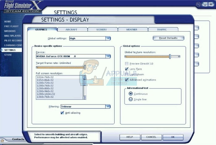Viewport: 216px width, 145px height.
Task: Switch to the Weather tab
Action: click(x=133, y=29)
